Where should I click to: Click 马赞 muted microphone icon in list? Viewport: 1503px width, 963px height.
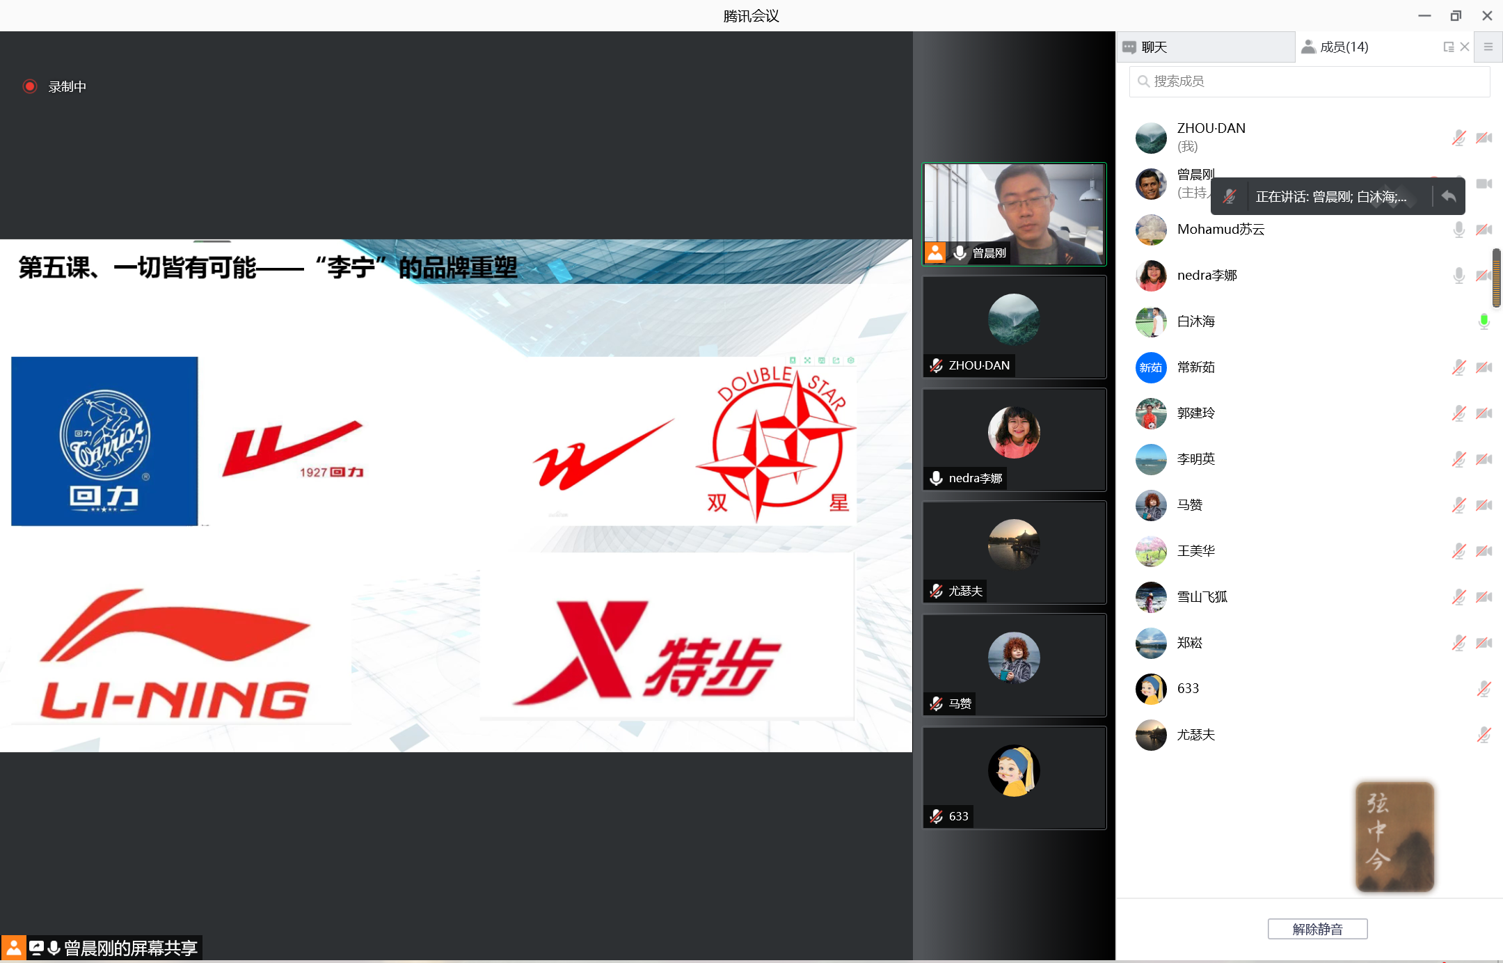(x=1459, y=505)
